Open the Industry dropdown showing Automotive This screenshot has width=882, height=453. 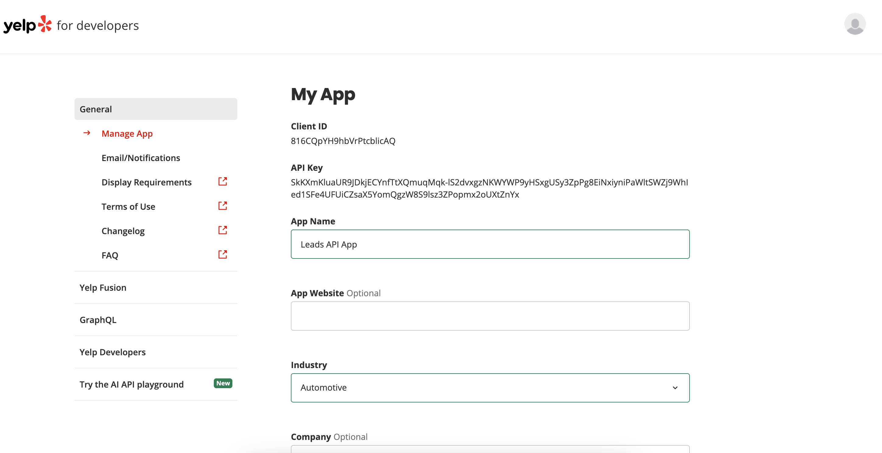click(490, 388)
